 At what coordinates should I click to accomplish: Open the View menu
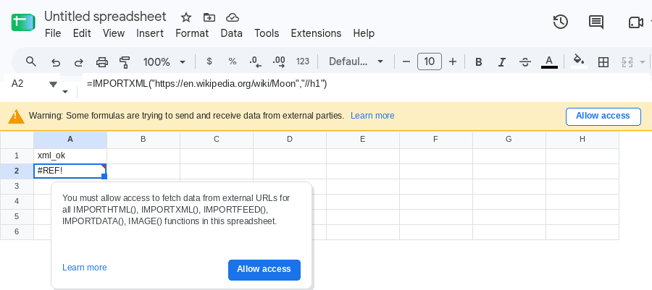click(114, 33)
